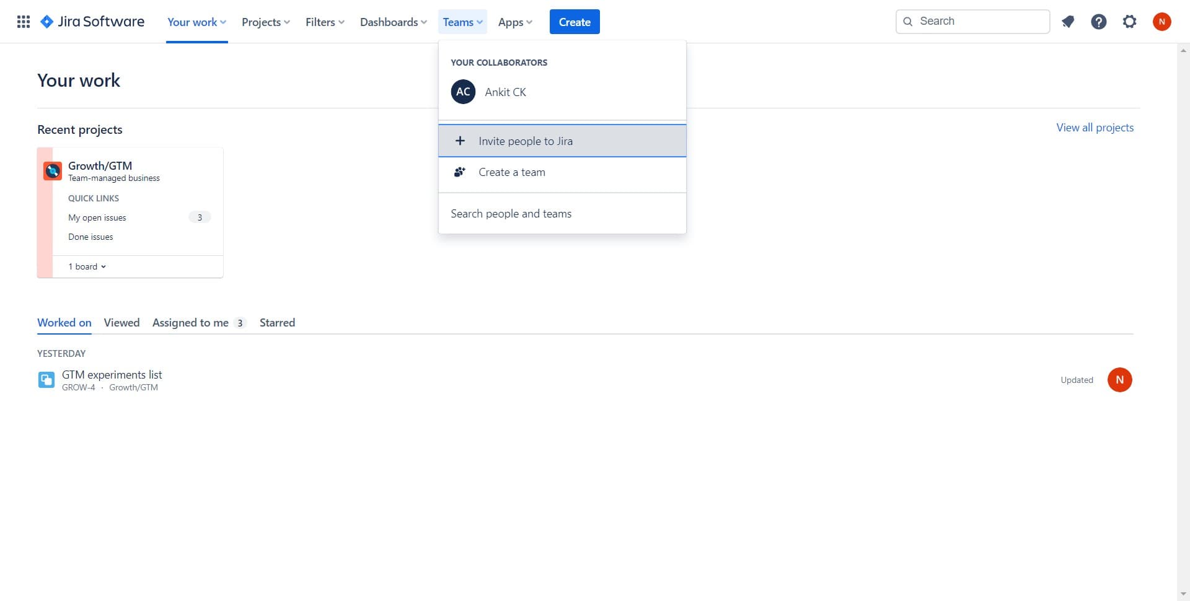Click View all projects link
Screen dimensions: 1190x601
coord(1094,127)
